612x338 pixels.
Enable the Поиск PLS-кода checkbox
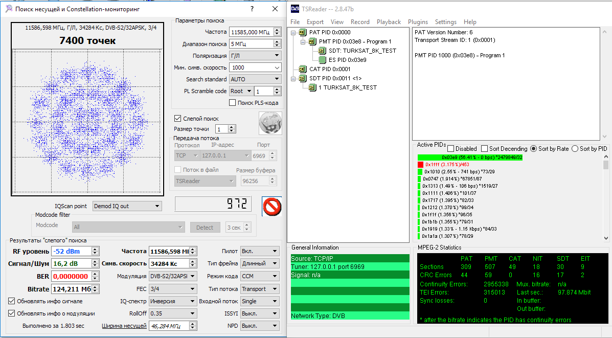point(232,103)
